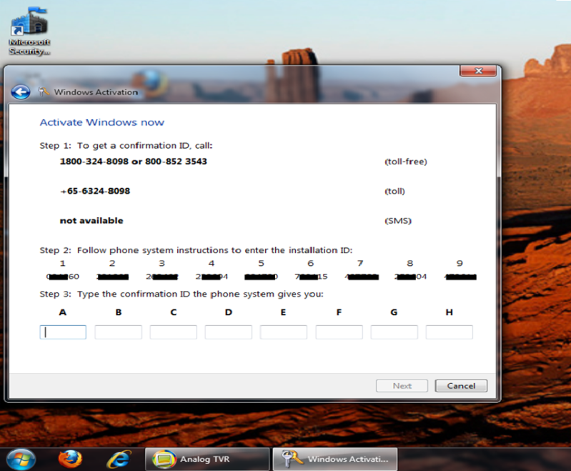Click the Step 3 instruction text
This screenshot has height=471, width=571.
182,294
